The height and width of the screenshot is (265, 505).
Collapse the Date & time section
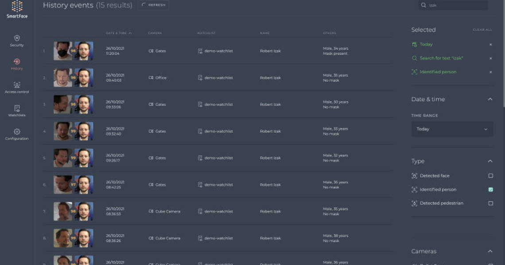click(x=490, y=99)
